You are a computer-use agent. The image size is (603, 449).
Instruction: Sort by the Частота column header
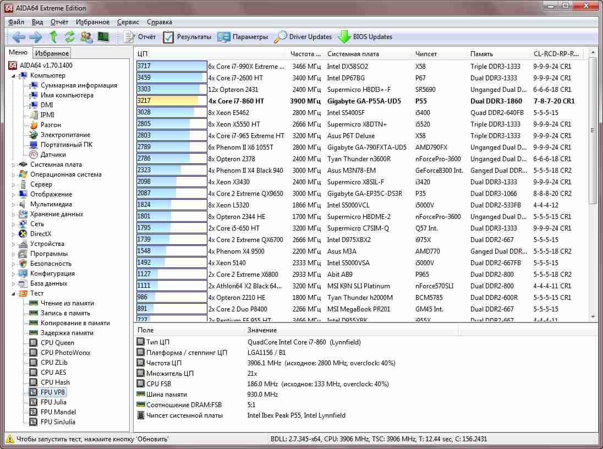point(305,54)
